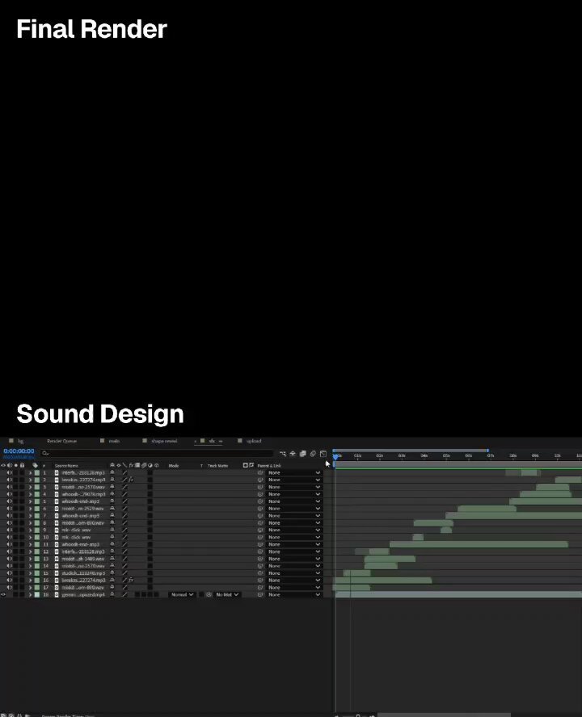Click the parent pick whip on layer 18
The height and width of the screenshot is (717, 582).
(260, 594)
